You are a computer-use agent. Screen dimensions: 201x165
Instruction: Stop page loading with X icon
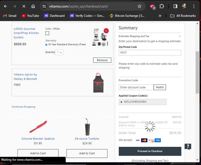coord(24,6)
